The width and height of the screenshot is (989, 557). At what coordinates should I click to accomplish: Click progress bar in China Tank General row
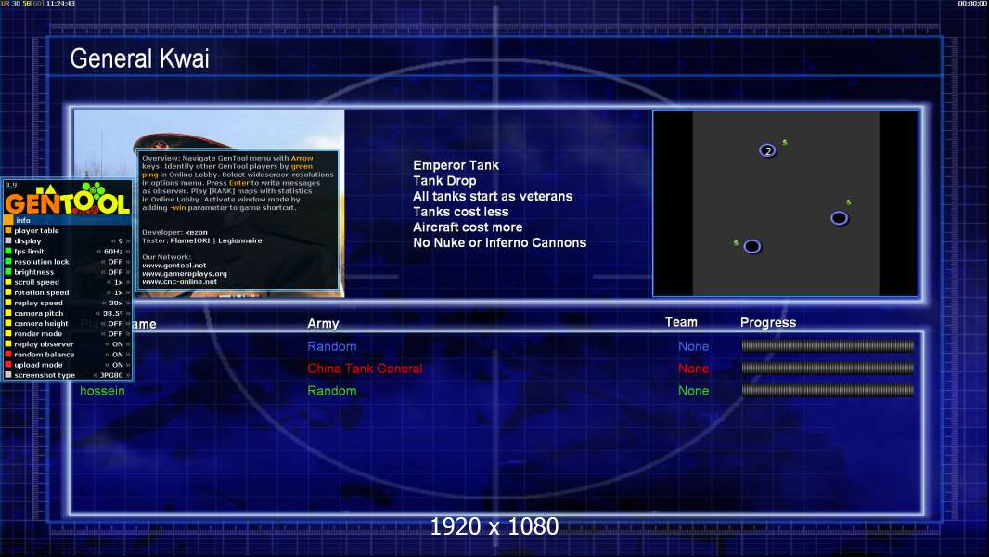828,368
